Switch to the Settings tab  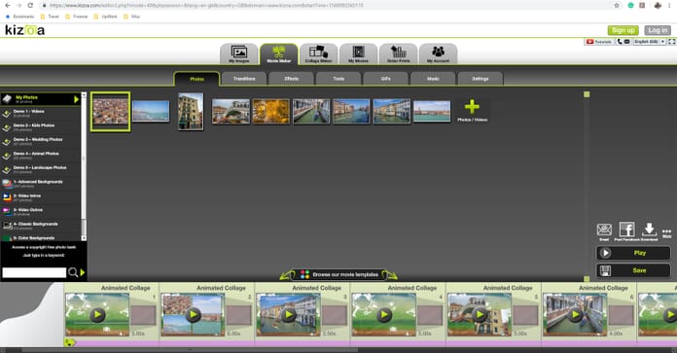click(x=481, y=79)
